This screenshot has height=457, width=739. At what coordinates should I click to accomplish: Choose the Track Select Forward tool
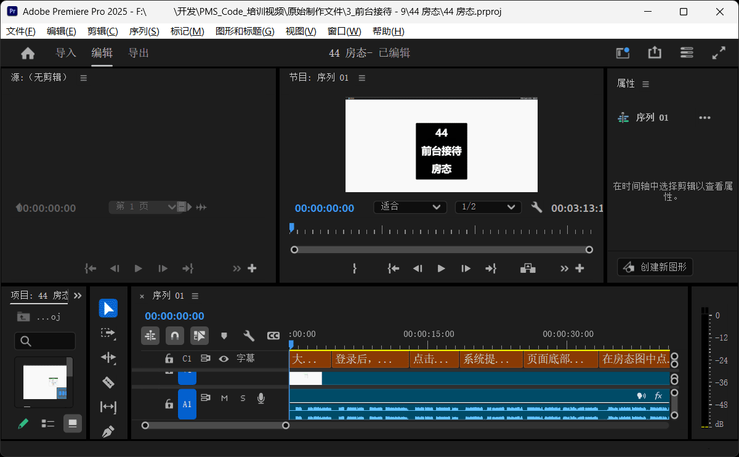tap(108, 333)
